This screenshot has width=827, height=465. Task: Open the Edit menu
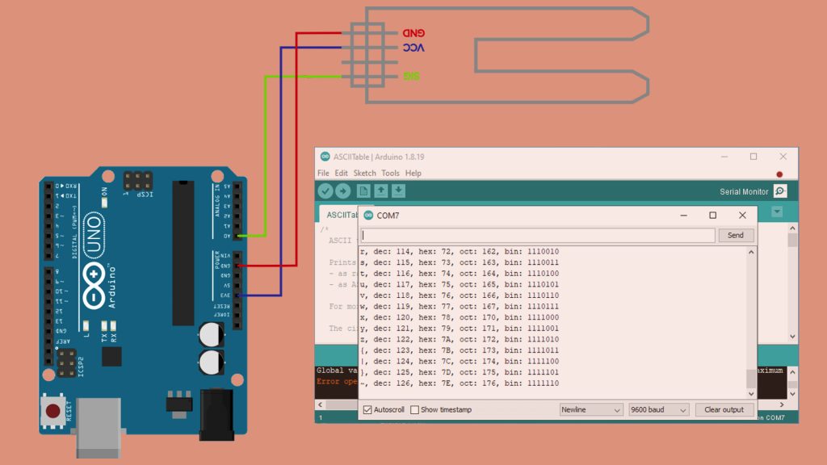[x=342, y=173]
